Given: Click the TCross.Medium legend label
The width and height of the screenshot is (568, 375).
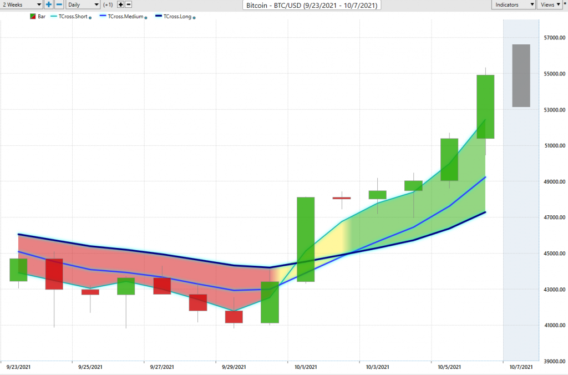Looking at the screenshot, I should pos(125,16).
